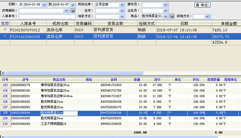Select order row PI001507070012
The image size is (241, 138).
click(x=120, y=30)
